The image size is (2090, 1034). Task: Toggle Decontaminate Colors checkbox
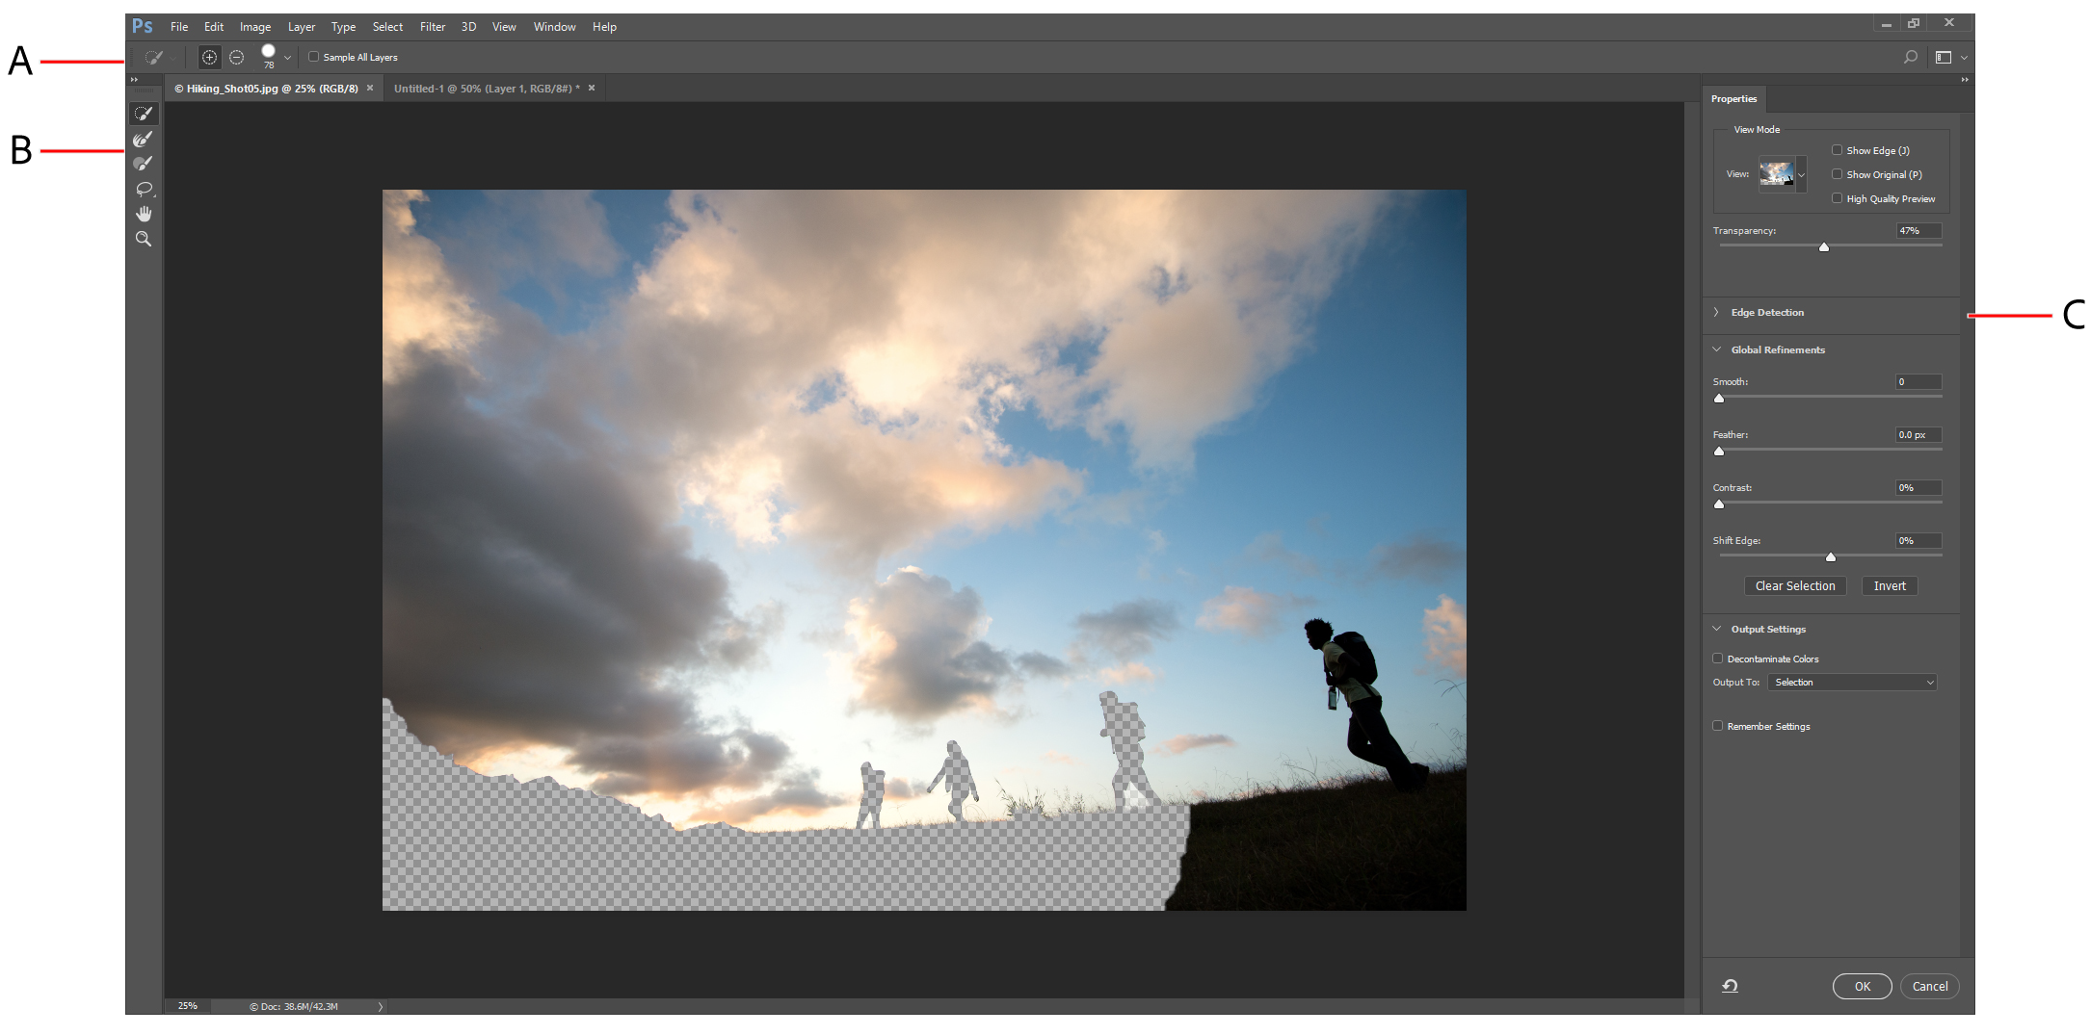tap(1717, 659)
